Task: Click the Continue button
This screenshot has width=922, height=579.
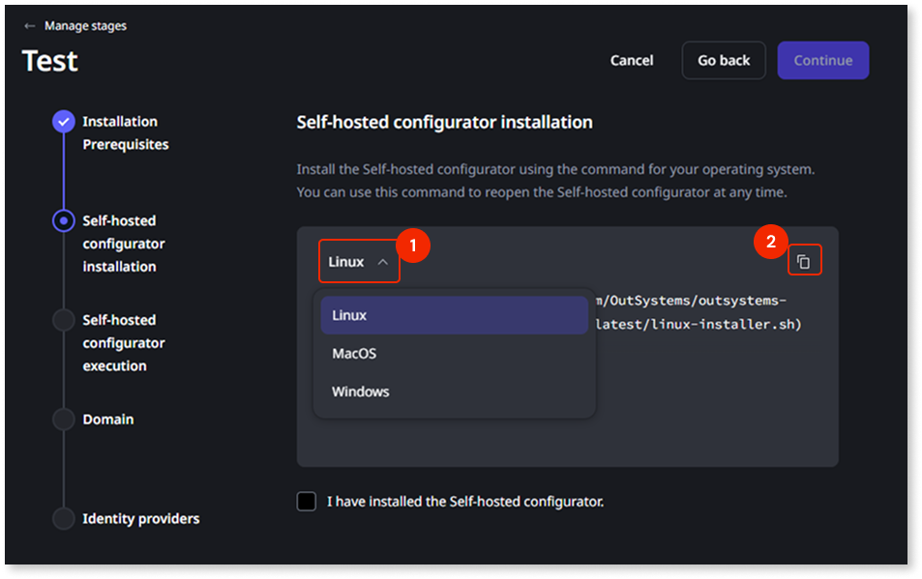Action: 822,61
